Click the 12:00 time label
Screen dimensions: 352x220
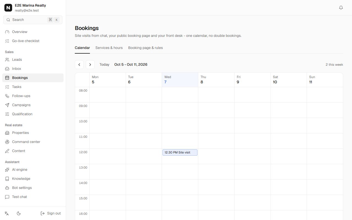83,152
